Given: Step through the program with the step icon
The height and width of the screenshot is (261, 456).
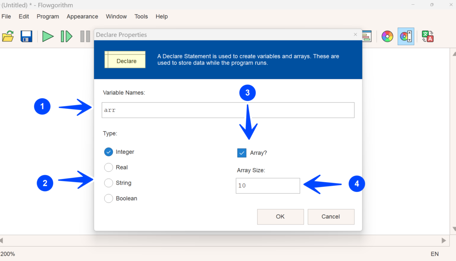Looking at the screenshot, I should [x=66, y=37].
